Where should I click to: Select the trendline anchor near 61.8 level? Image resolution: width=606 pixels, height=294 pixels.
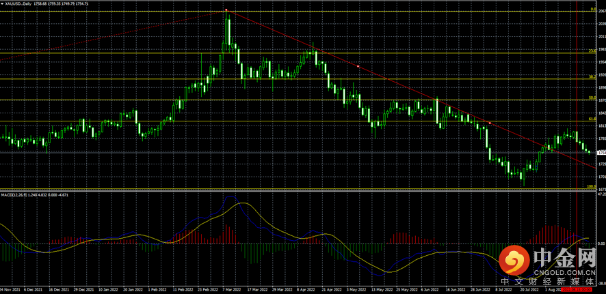[x=490, y=123]
